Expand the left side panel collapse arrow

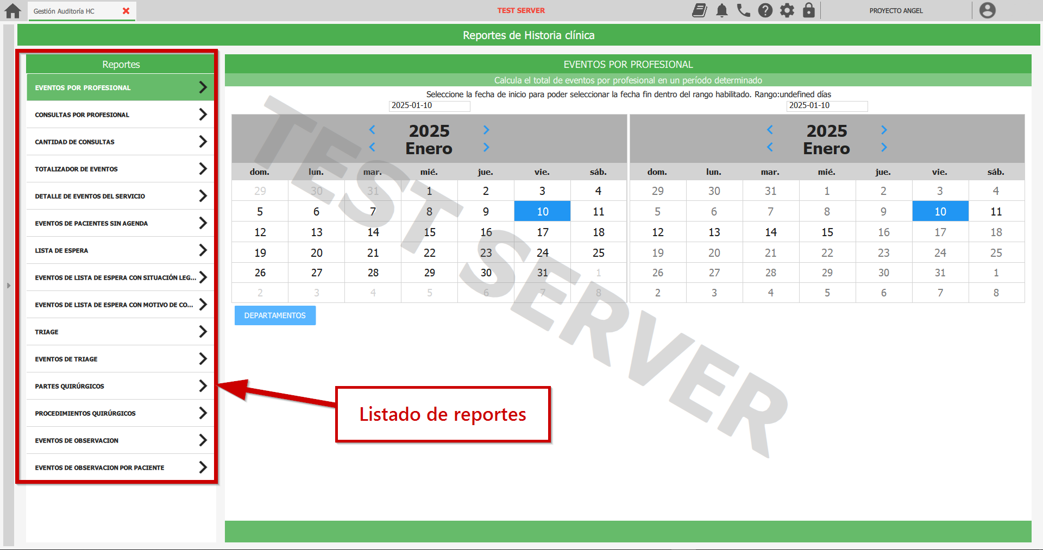pos(9,285)
